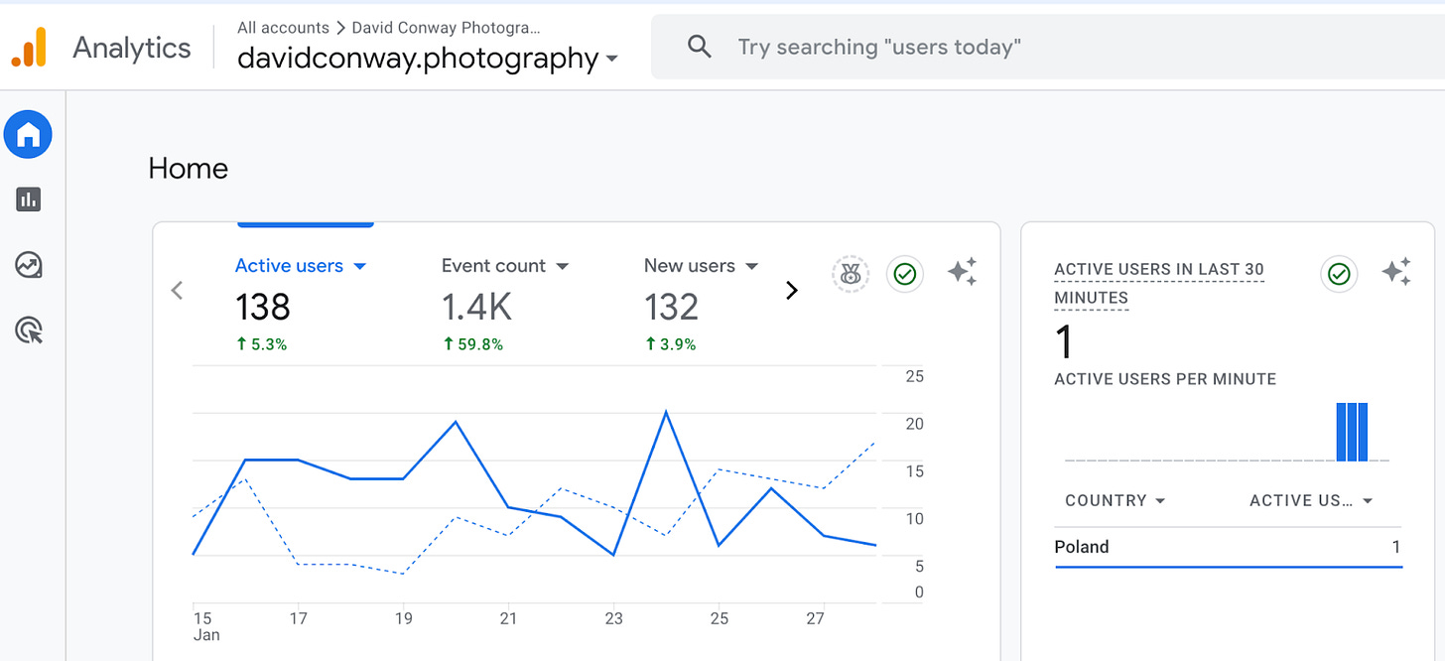
Task: Click the ACTIVE USERS PER MINUTE label
Action: [1165, 379]
